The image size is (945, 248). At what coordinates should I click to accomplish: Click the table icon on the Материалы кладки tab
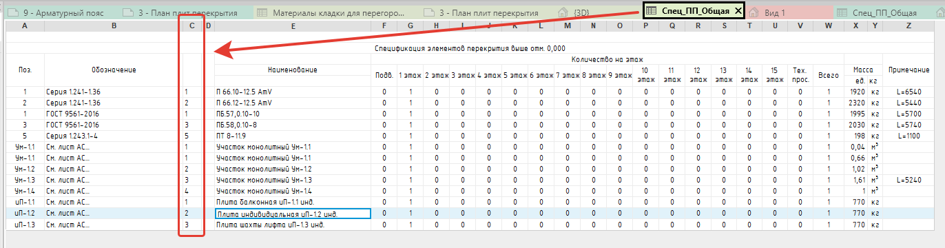click(x=262, y=12)
